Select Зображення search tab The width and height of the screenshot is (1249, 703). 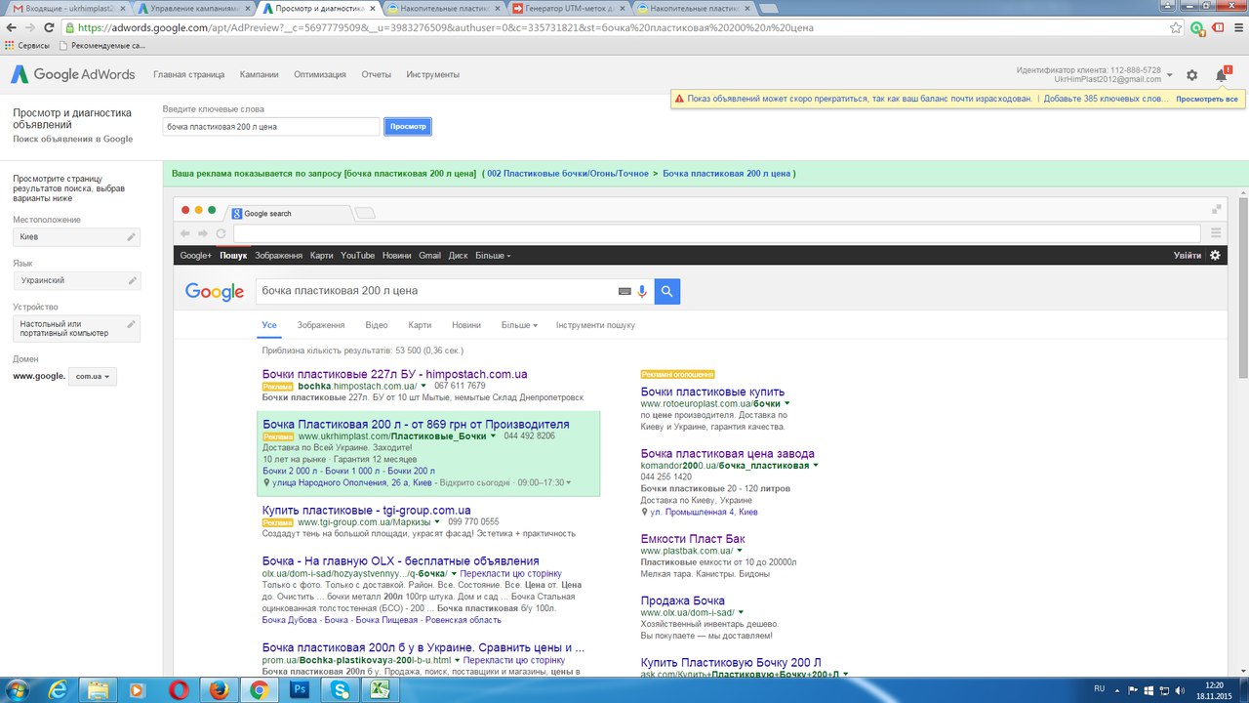[321, 325]
